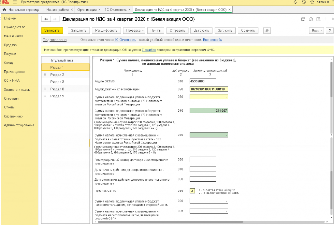
Task: Click the Загрузить button
Action: 225,30
